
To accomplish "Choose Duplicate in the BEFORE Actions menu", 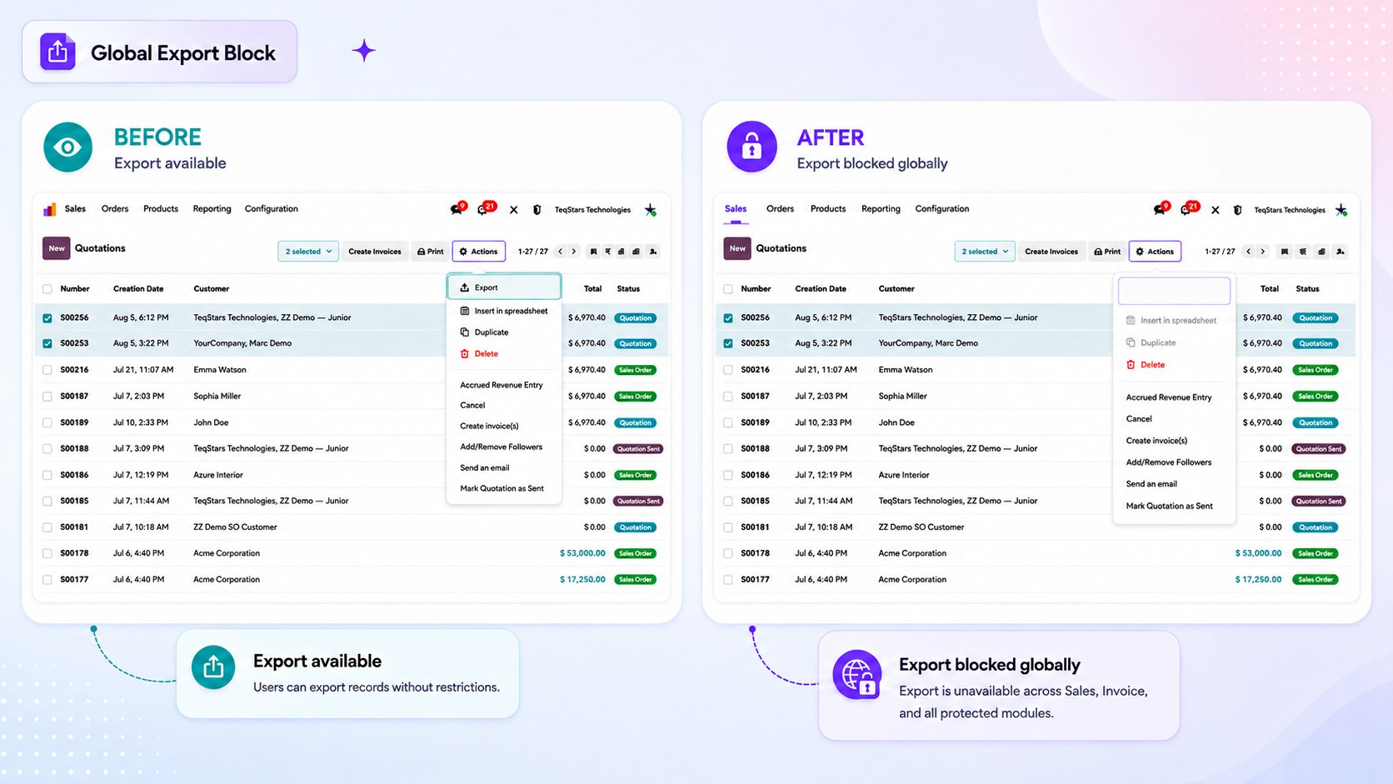I will (484, 332).
